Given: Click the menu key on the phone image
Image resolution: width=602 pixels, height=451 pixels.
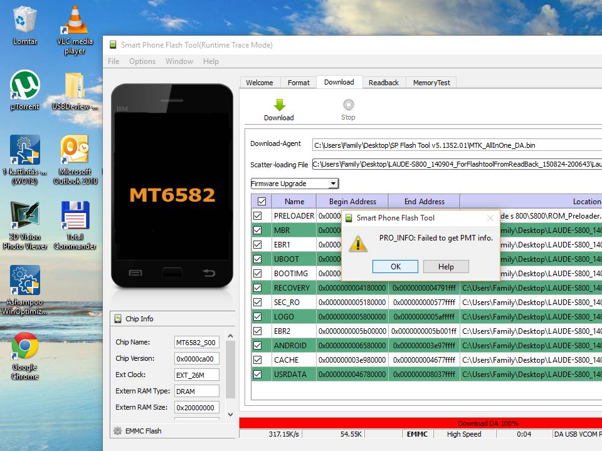Looking at the screenshot, I should click(135, 272).
